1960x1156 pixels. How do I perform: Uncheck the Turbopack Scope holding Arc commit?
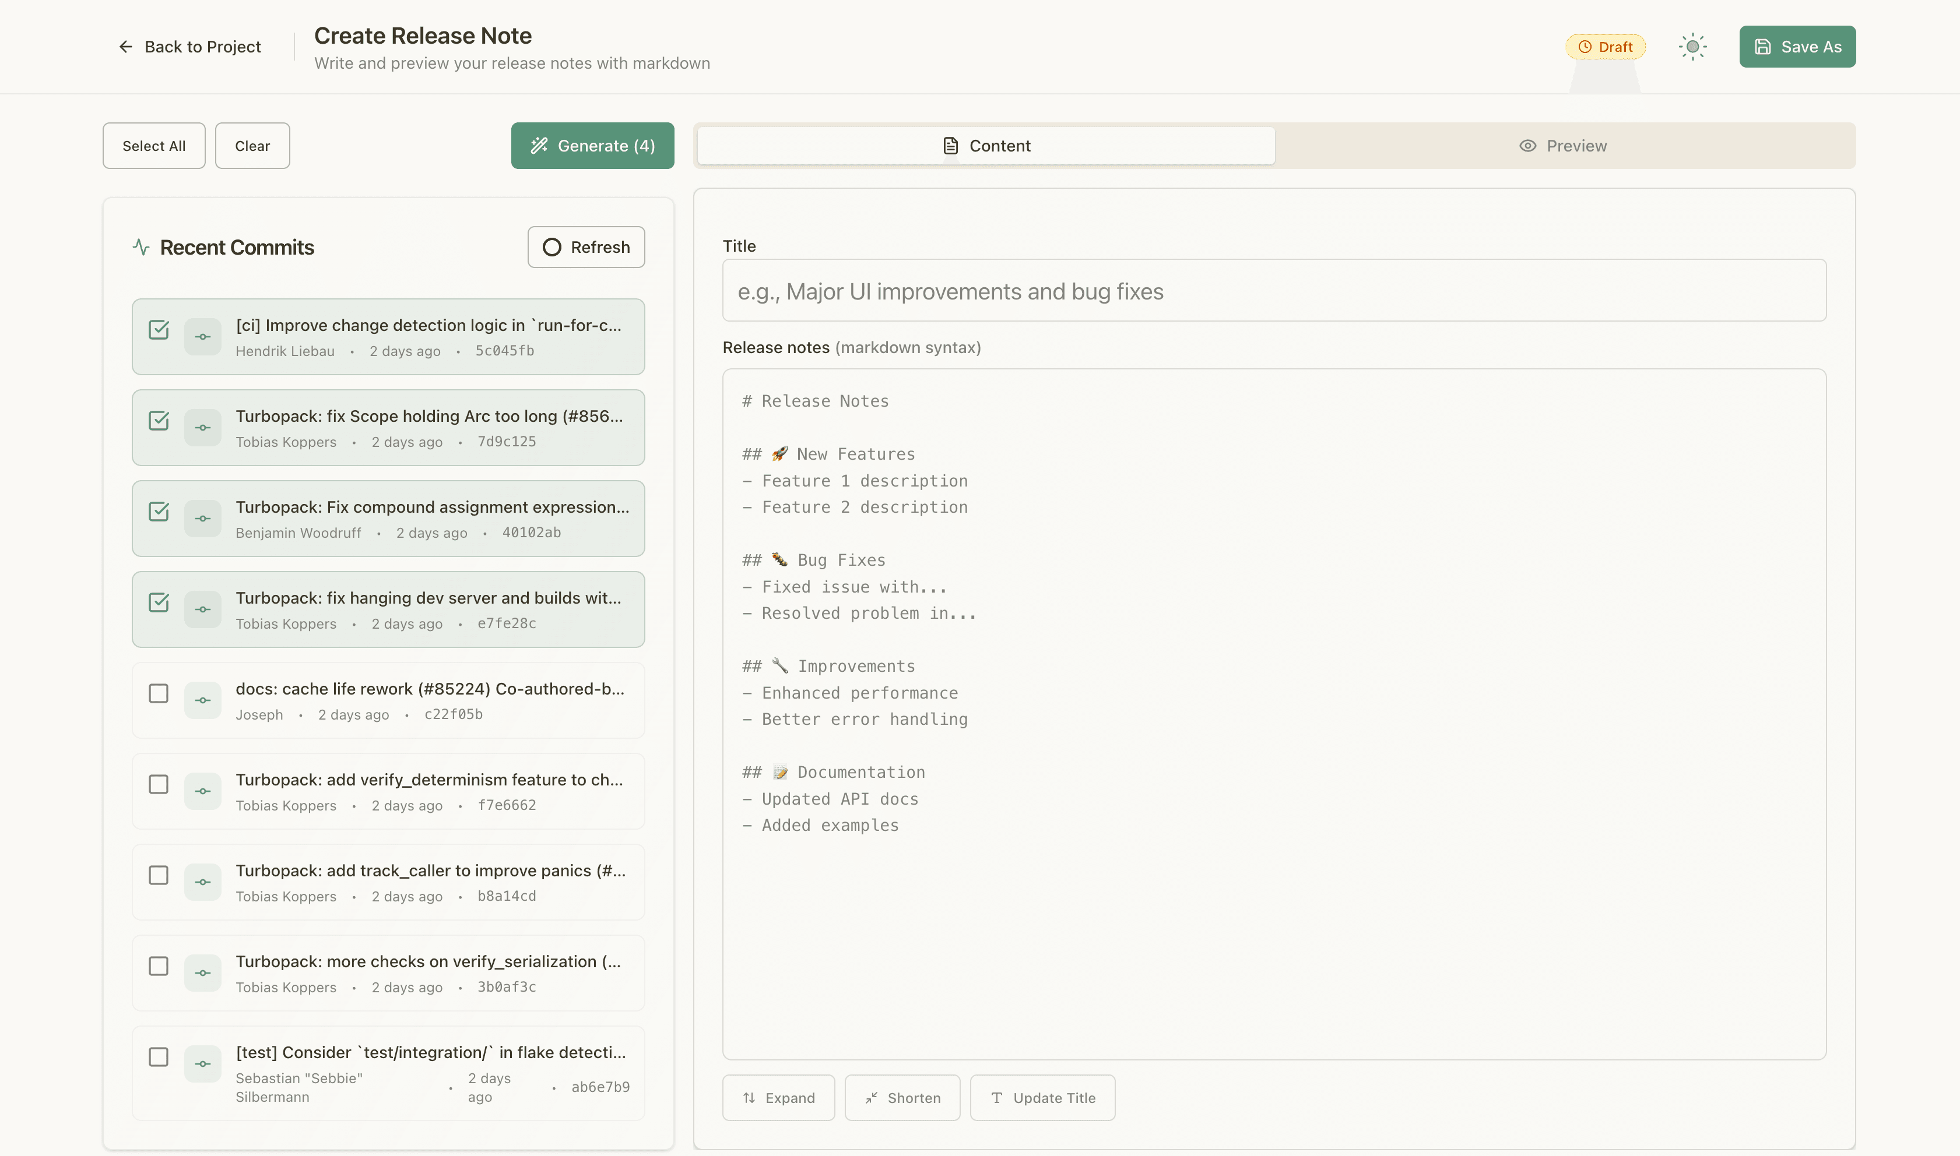159,421
